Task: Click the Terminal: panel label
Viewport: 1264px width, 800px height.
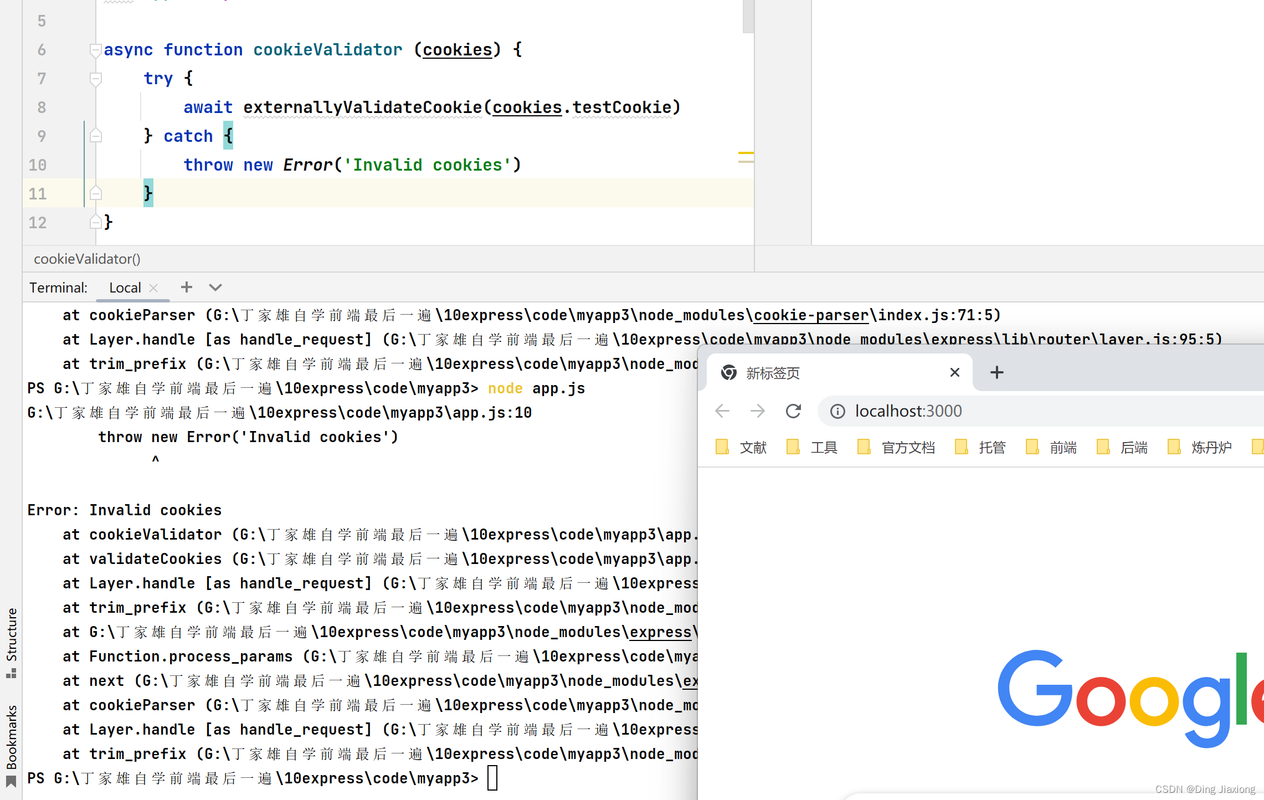Action: pos(58,288)
